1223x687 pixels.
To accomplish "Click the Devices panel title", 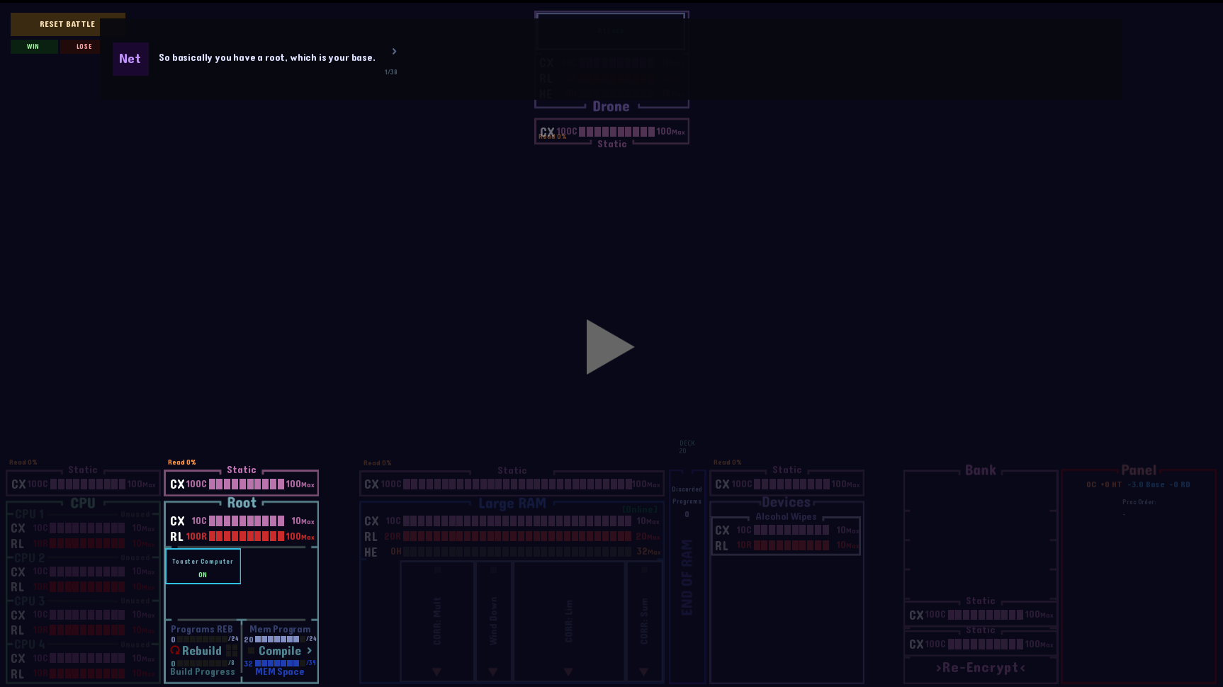I will 787,503.
